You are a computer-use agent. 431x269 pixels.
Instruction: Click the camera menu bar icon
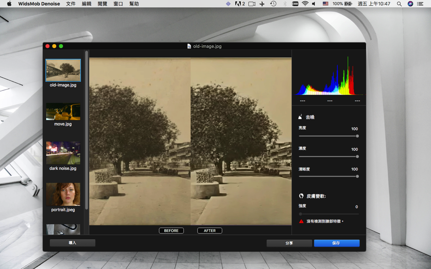pos(252,4)
